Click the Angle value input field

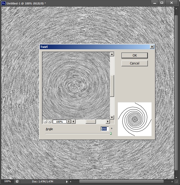105,129
